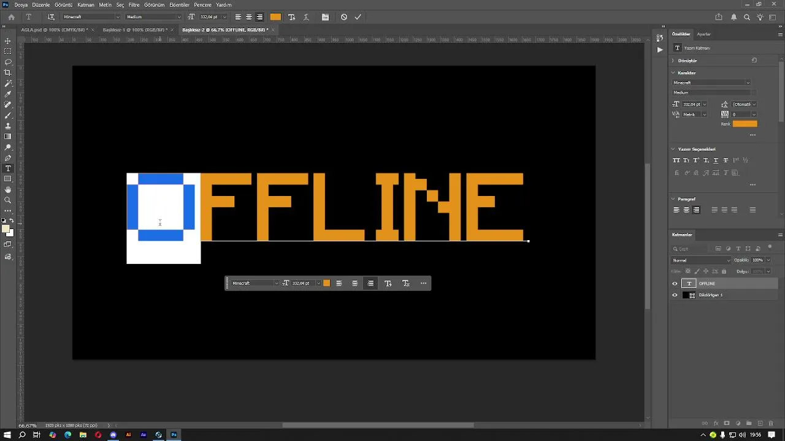This screenshot has height=441, width=785.
Task: Click the Search icon at top right
Action: [x=747, y=17]
